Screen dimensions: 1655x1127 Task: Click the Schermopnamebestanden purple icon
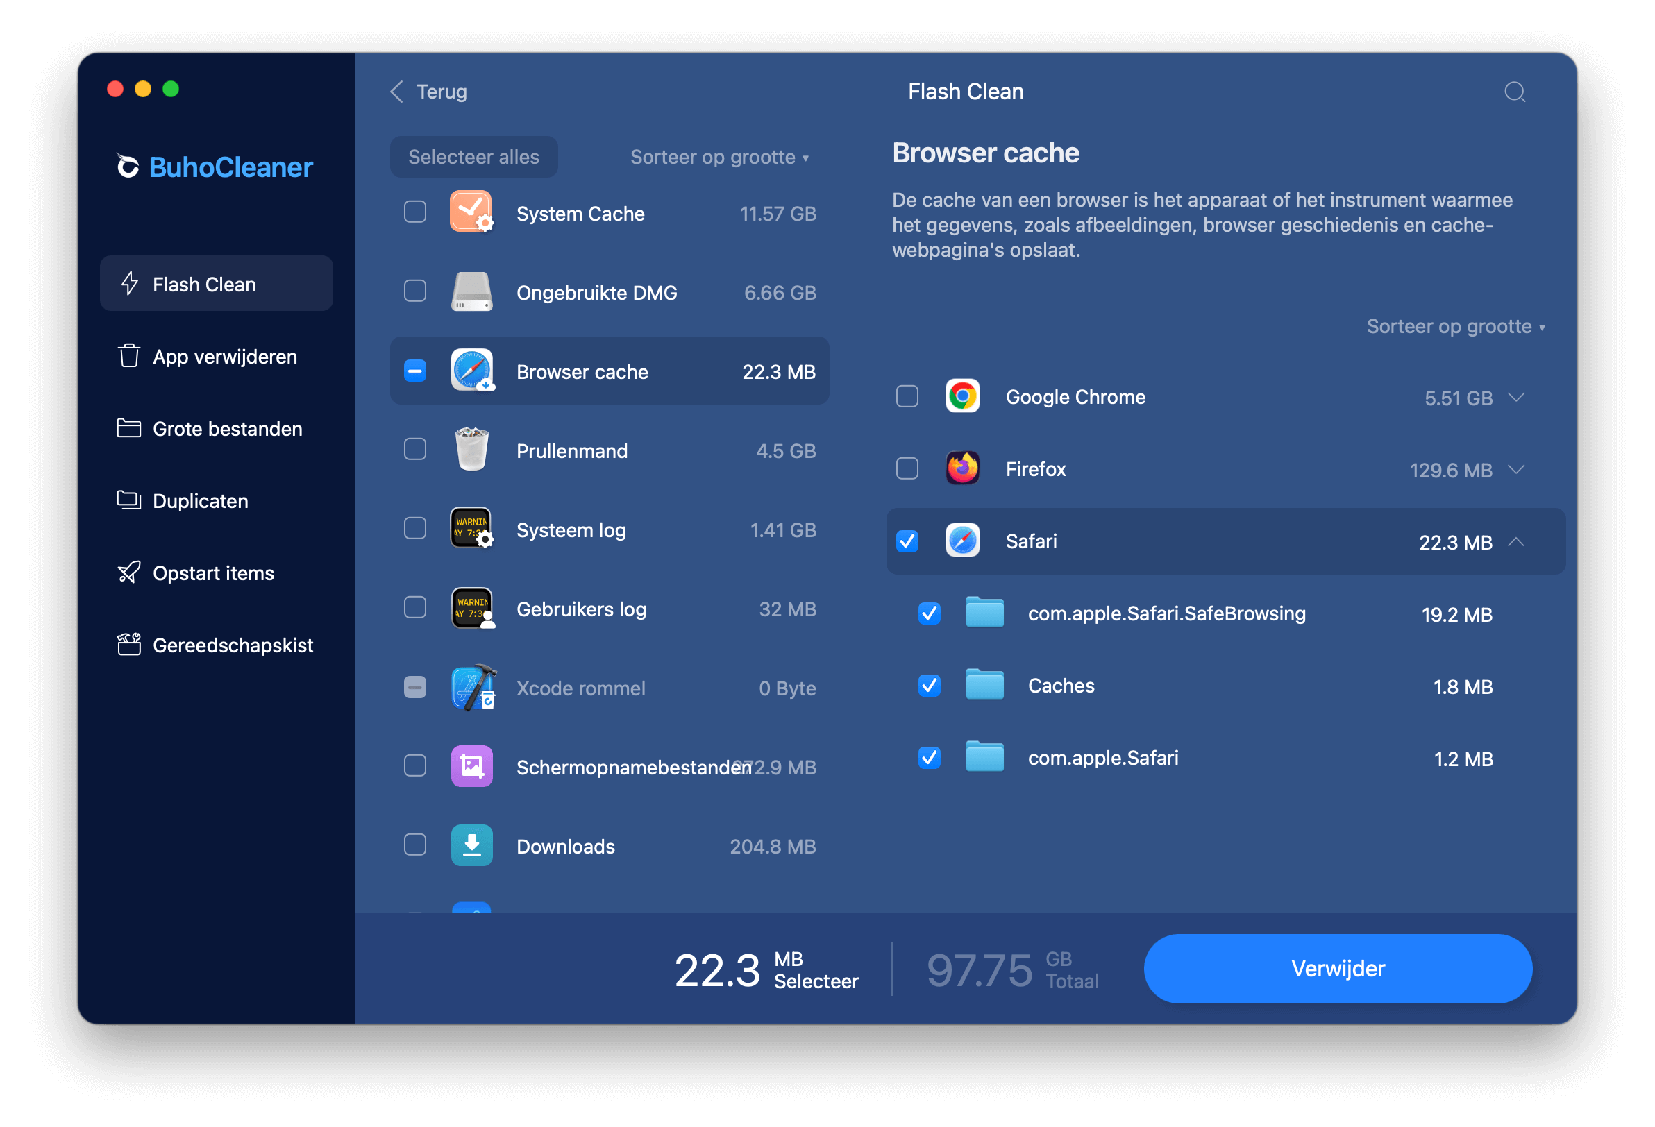click(x=471, y=766)
